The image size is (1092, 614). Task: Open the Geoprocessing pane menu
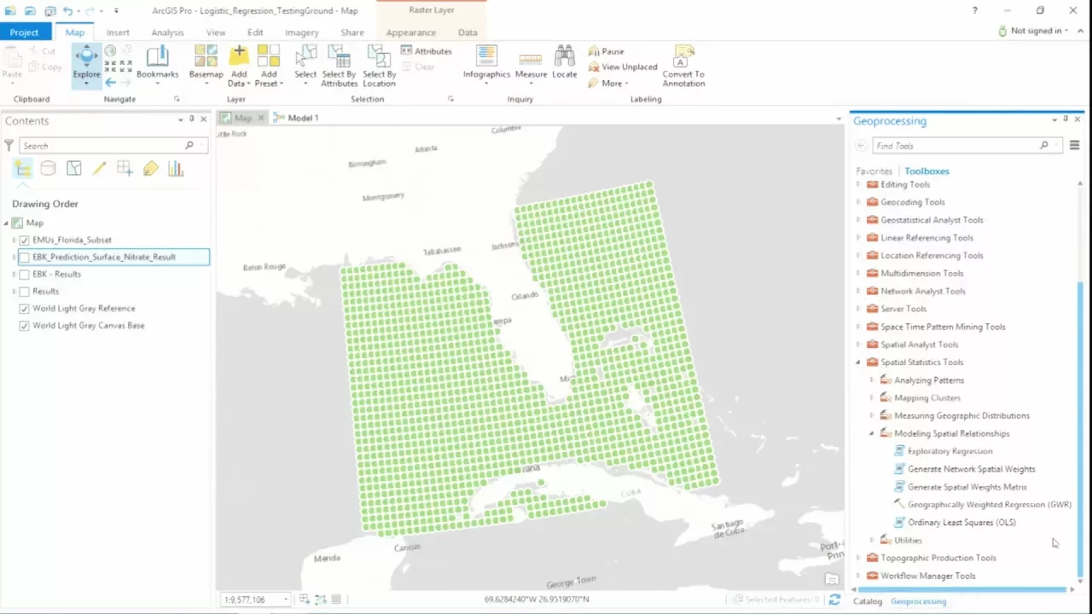[x=1074, y=146]
